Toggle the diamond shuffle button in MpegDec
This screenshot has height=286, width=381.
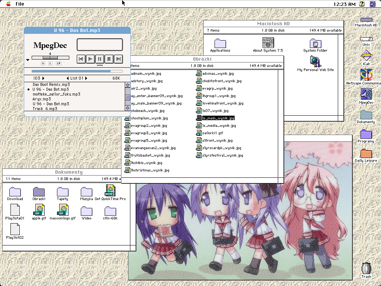click(43, 64)
